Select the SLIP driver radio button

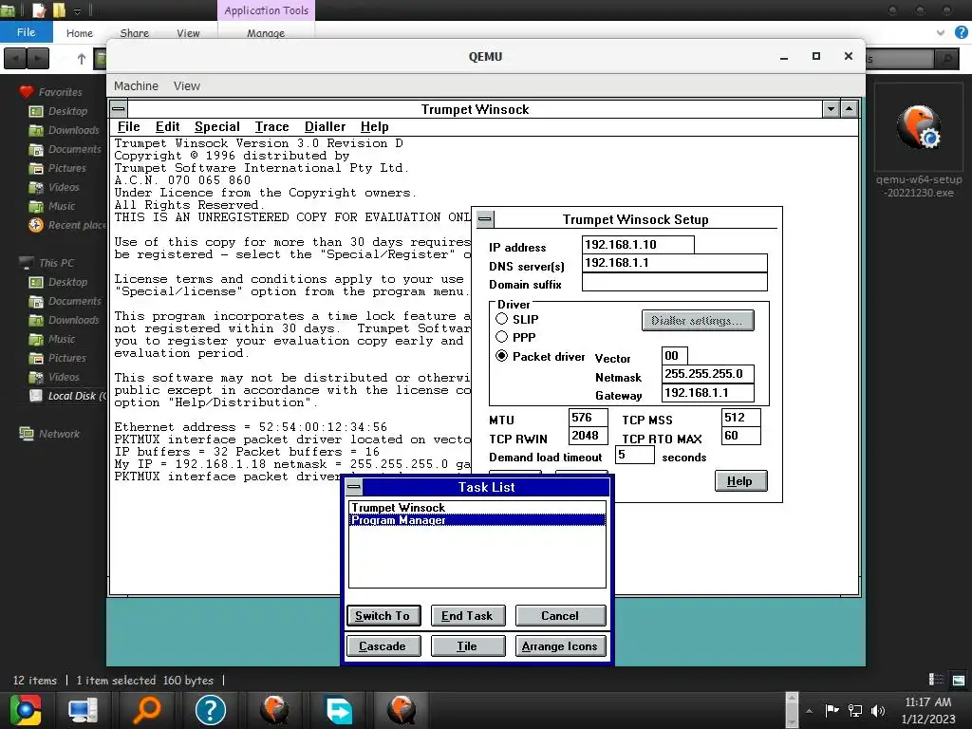click(x=501, y=319)
